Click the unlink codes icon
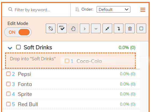The image size is (151, 112). pos(51,28)
